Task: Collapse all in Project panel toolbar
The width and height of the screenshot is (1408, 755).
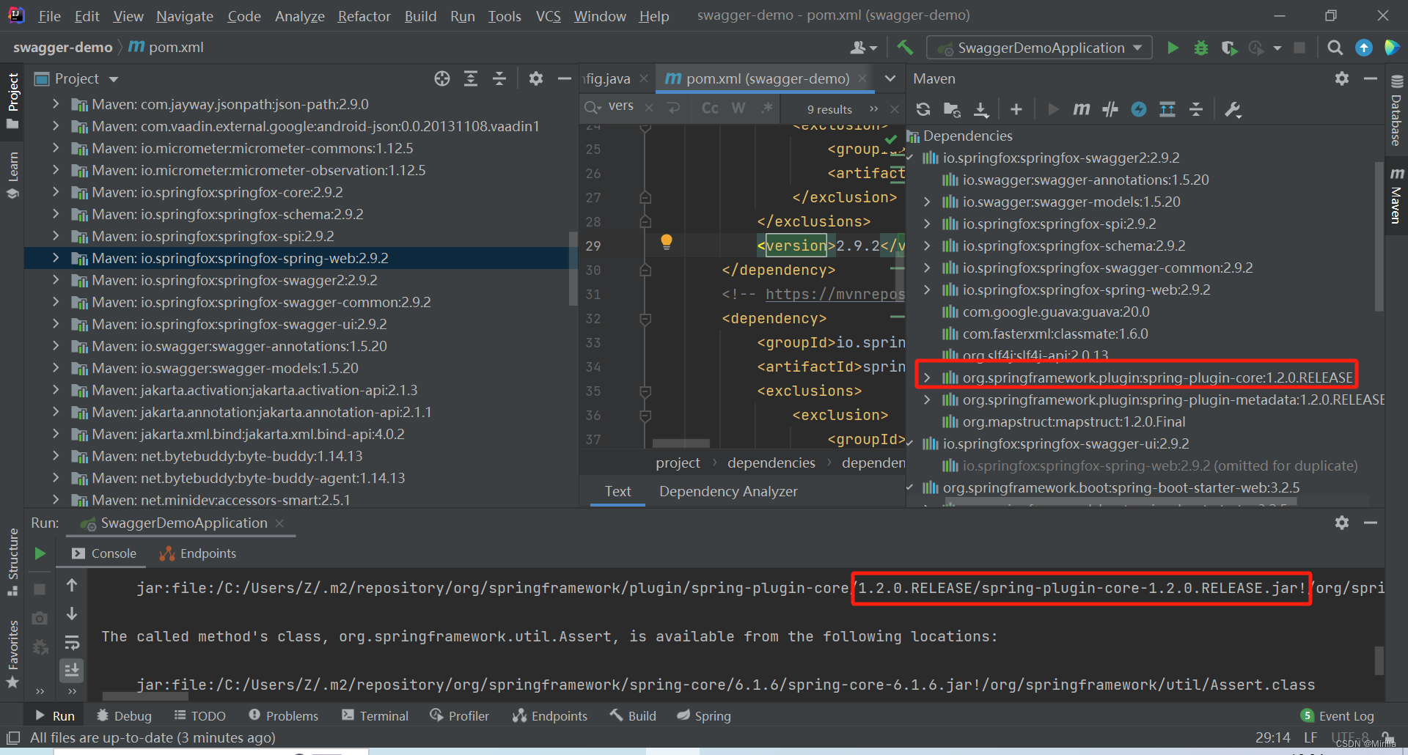Action: [x=499, y=78]
